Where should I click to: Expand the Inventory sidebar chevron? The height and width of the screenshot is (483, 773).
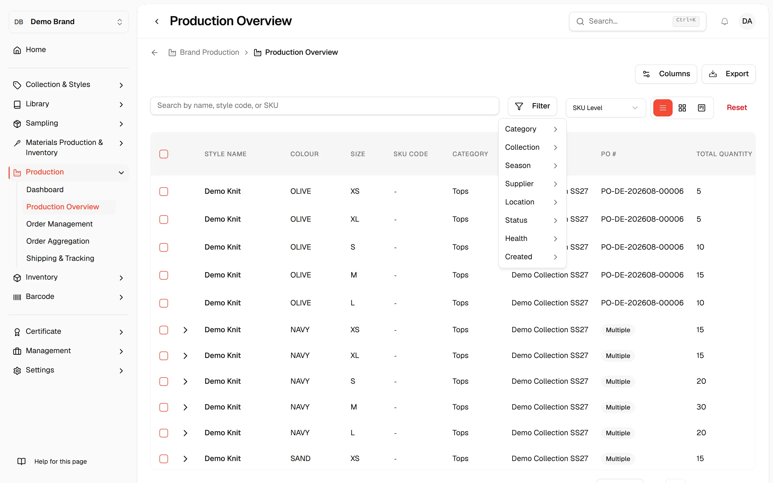pyautogui.click(x=121, y=278)
